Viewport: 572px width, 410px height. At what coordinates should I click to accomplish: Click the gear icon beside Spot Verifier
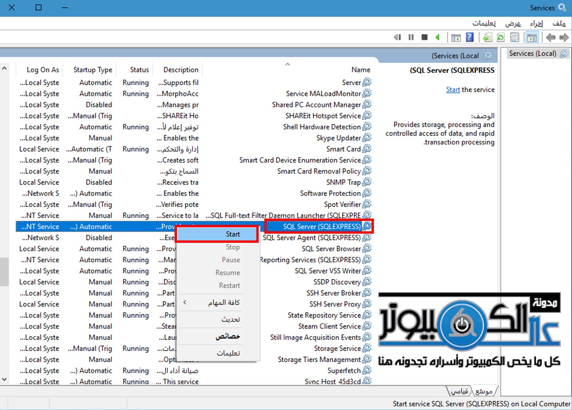click(367, 204)
